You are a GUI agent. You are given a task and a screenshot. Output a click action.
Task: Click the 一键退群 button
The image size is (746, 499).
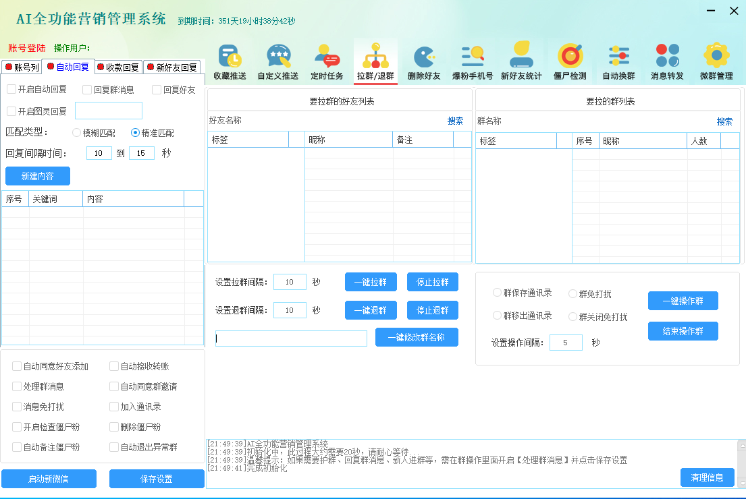coord(371,310)
